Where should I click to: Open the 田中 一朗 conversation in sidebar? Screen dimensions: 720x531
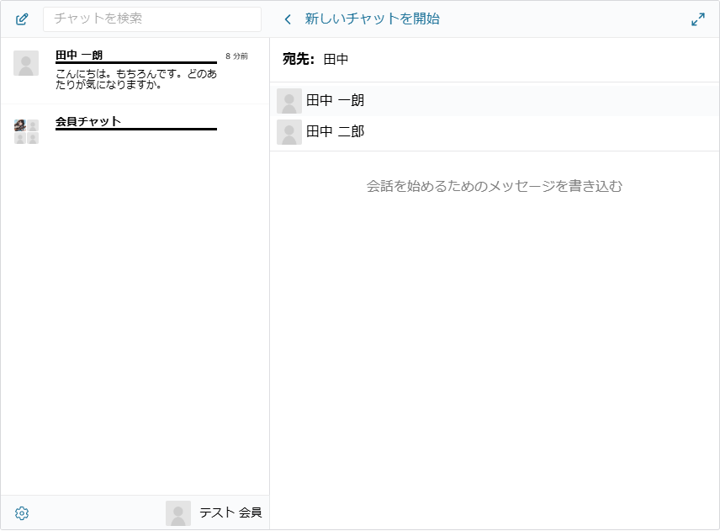click(135, 72)
